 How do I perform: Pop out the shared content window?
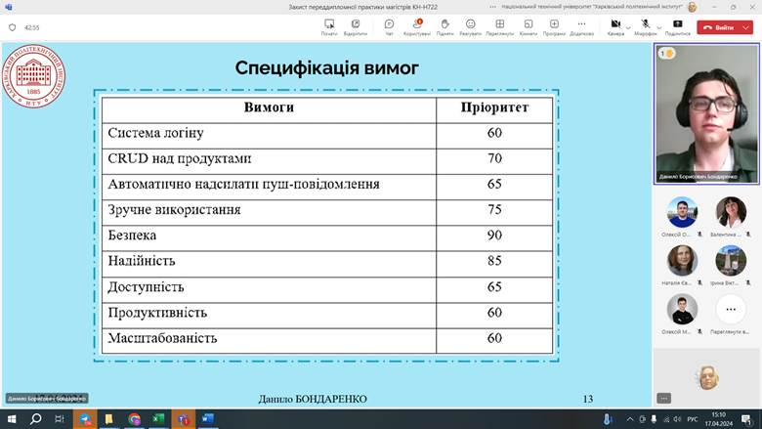click(x=356, y=27)
